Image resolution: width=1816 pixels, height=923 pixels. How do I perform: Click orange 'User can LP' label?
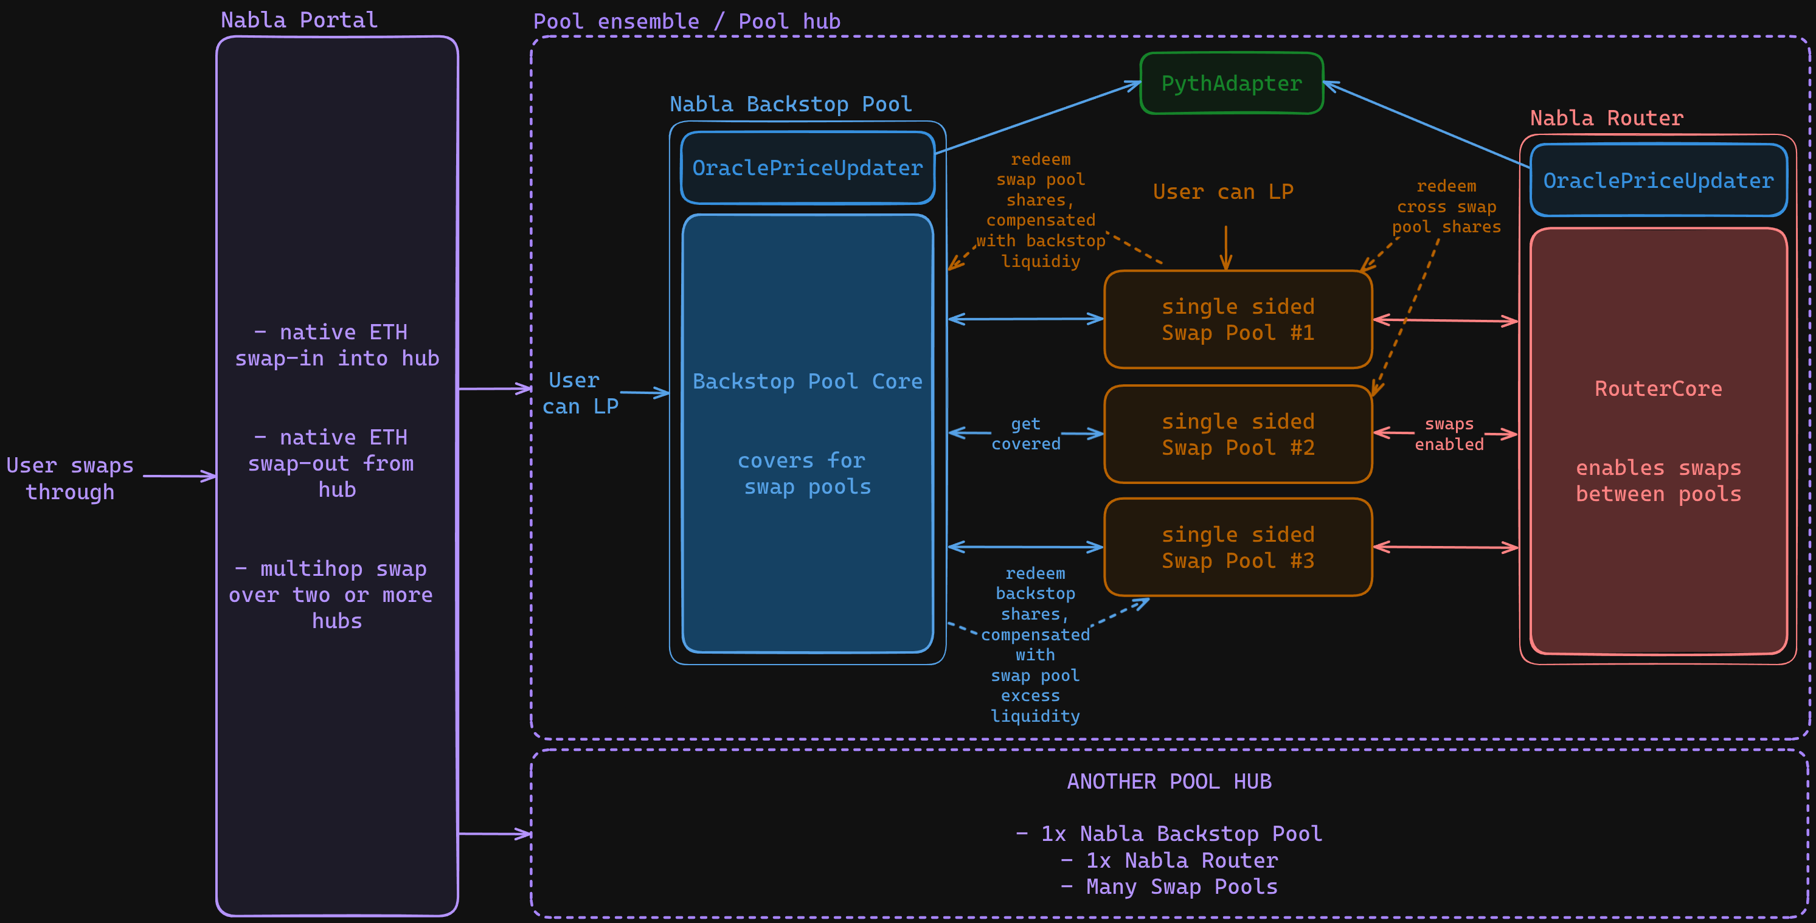click(1223, 192)
